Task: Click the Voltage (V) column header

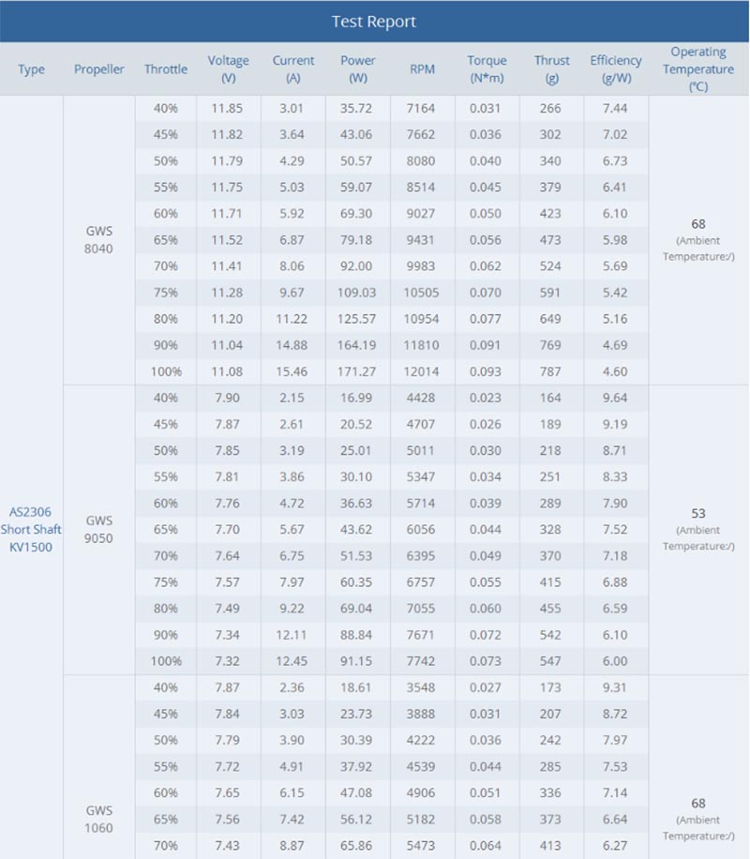Action: [229, 69]
